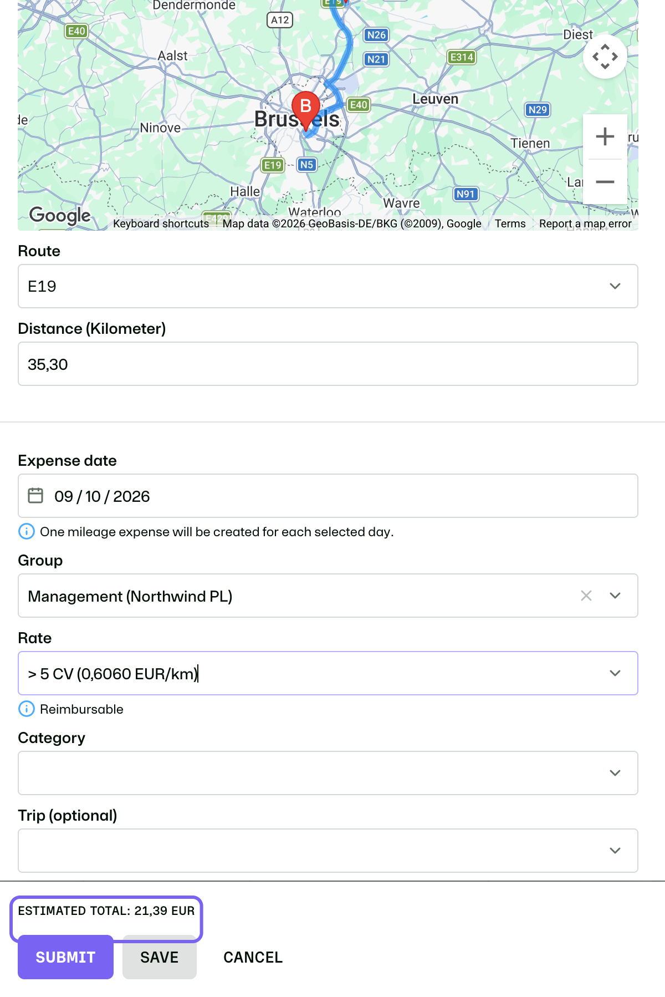Click the calendar icon in Expense date

click(35, 495)
